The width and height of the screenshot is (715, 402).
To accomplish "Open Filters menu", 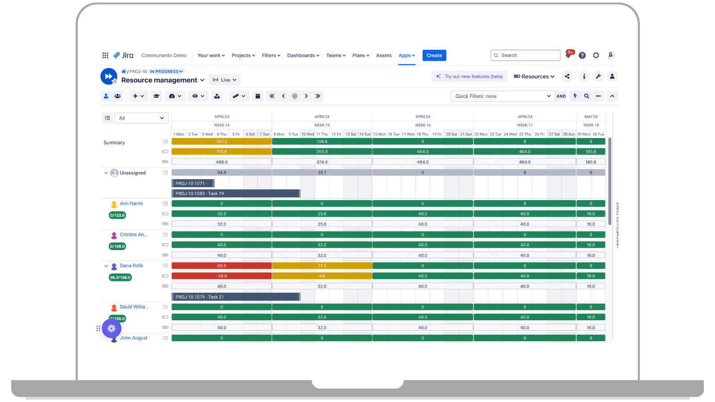I will tap(271, 55).
